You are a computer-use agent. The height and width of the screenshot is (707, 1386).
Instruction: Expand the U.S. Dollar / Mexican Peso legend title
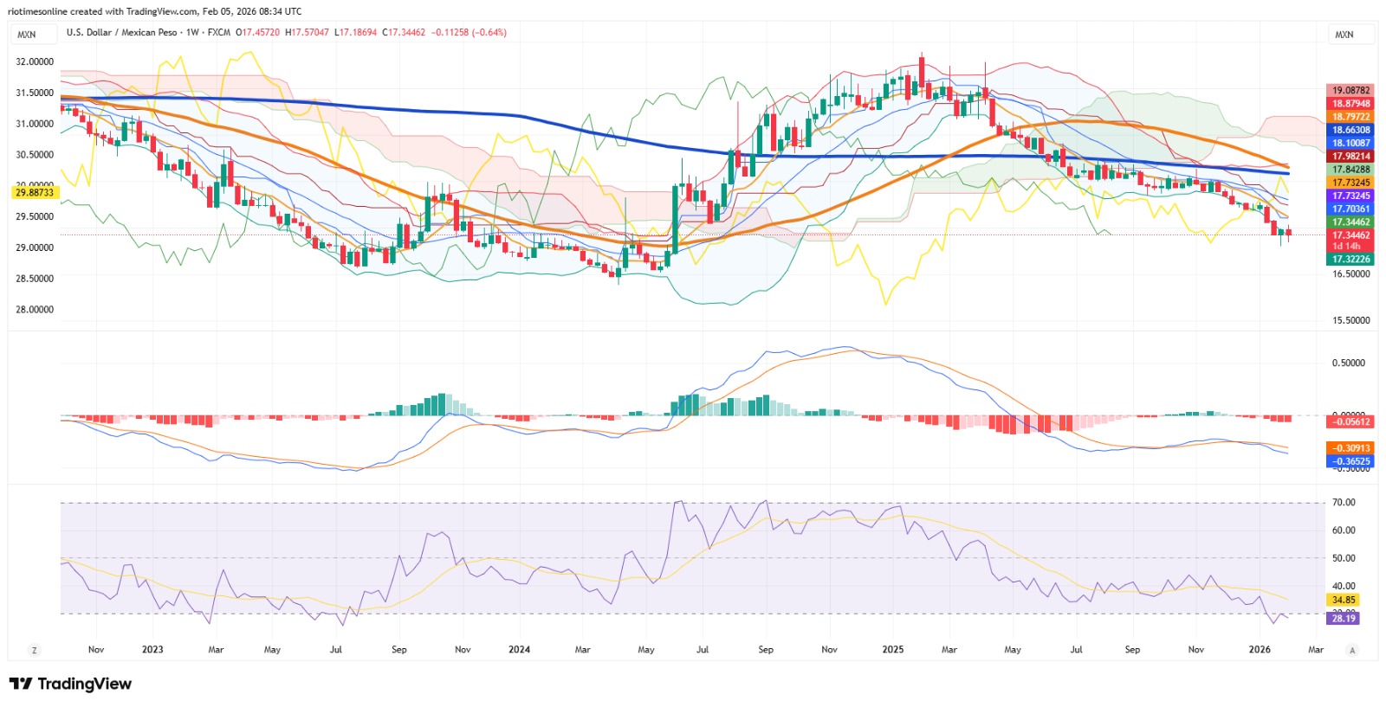[121, 33]
